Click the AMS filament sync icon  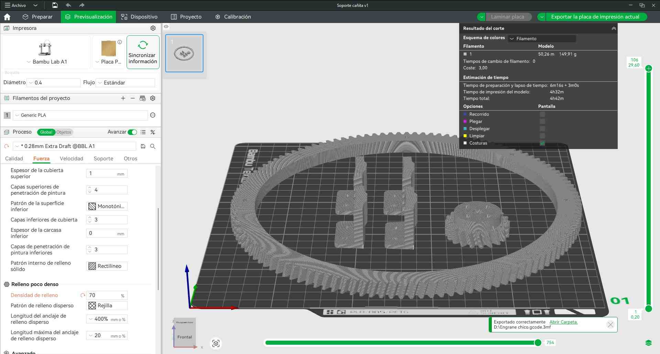(143, 98)
